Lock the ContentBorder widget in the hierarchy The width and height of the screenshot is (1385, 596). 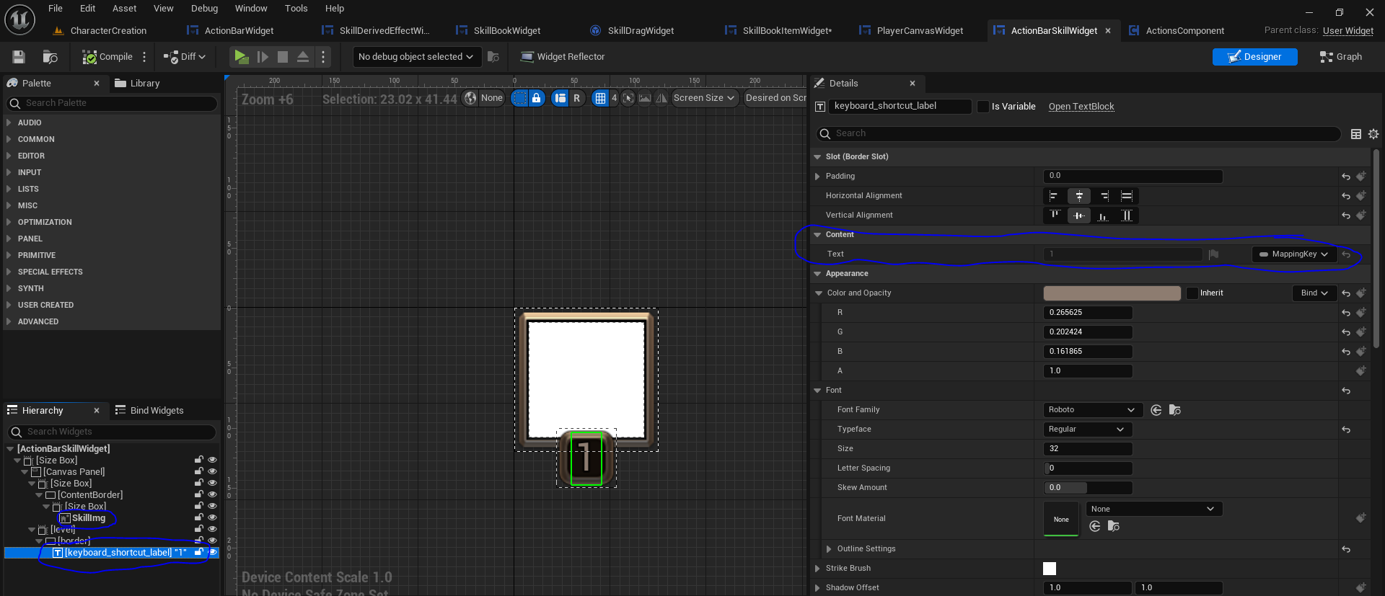click(x=198, y=495)
